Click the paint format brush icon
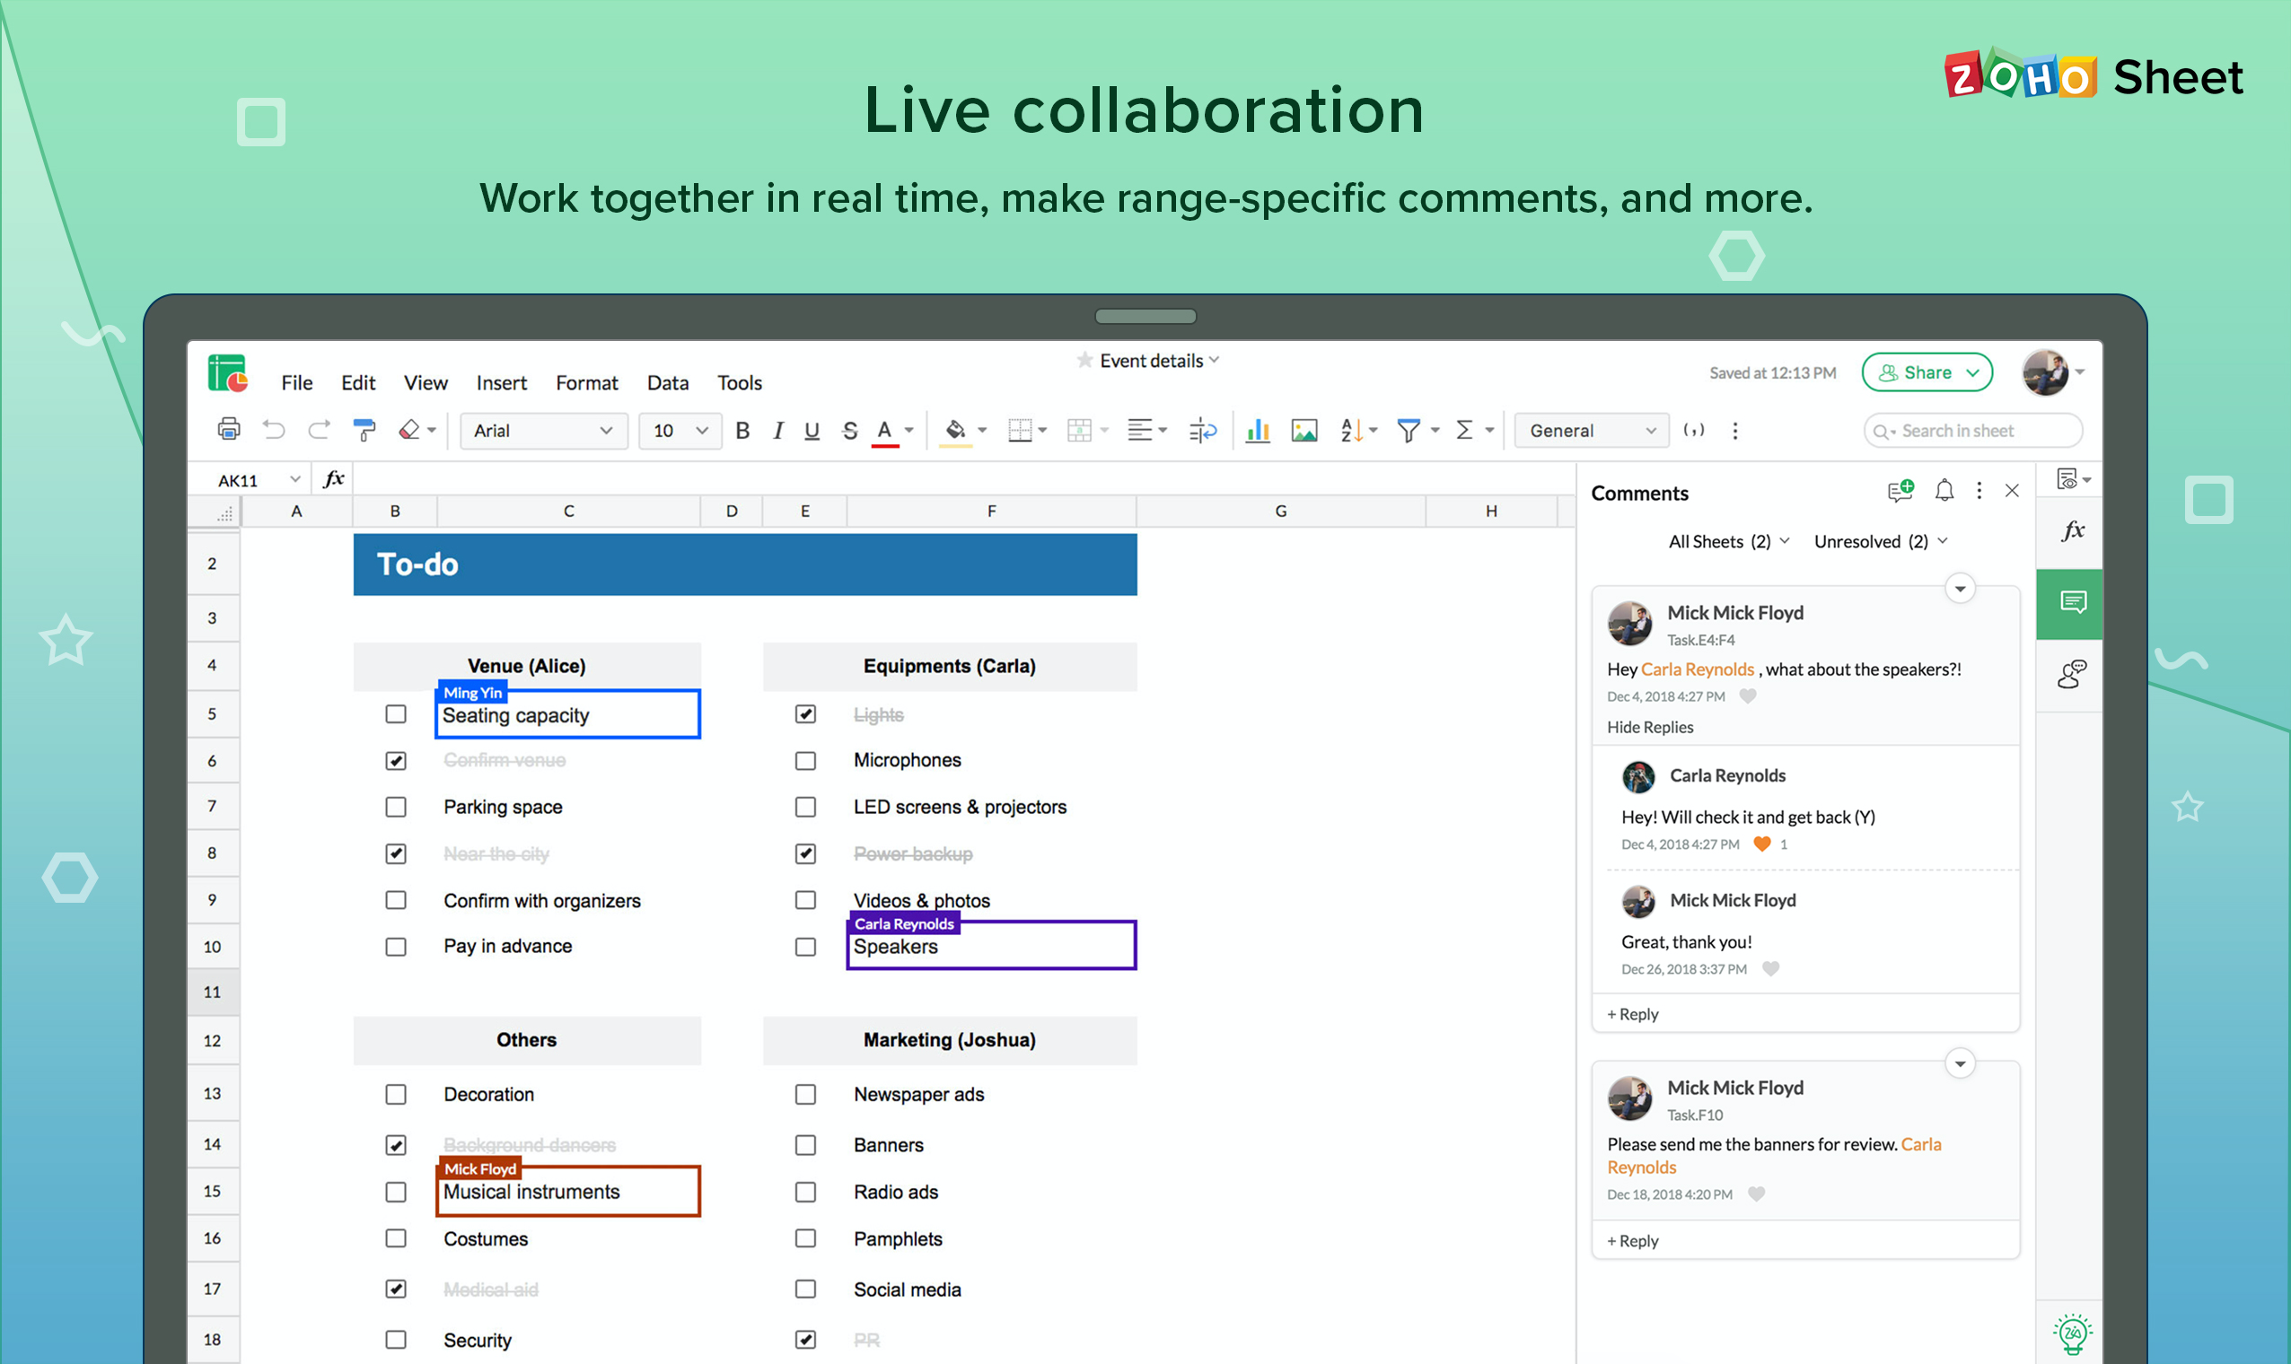 point(364,430)
